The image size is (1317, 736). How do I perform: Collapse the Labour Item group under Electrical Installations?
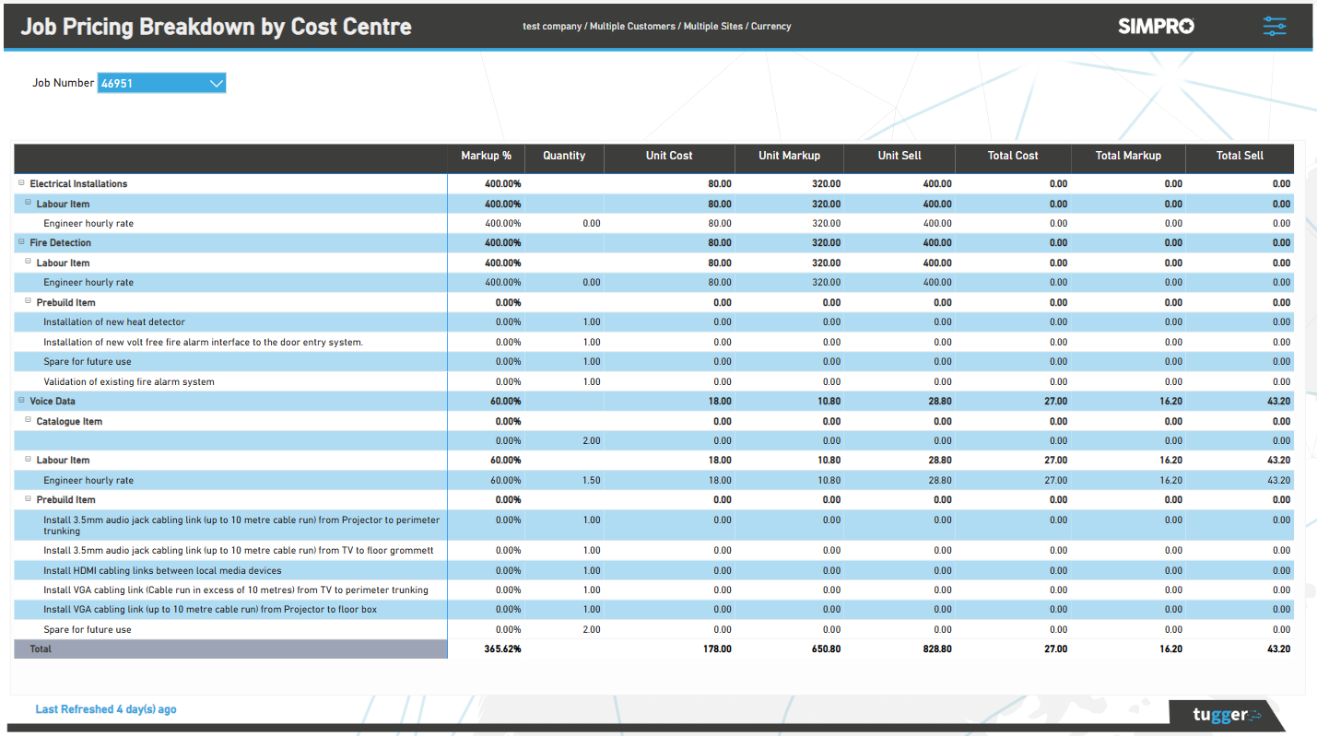point(28,204)
